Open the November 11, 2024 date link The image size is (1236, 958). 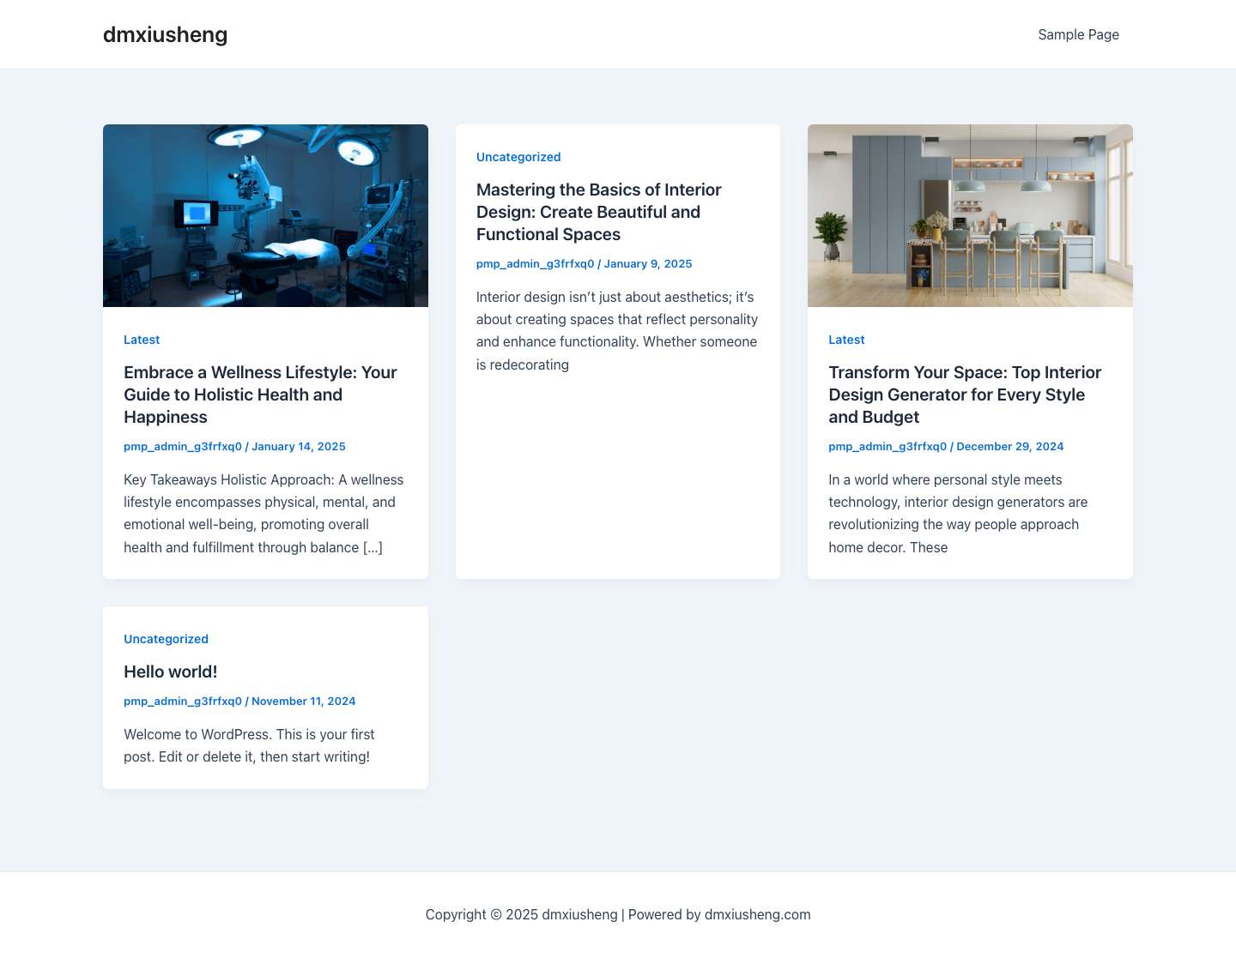(303, 701)
